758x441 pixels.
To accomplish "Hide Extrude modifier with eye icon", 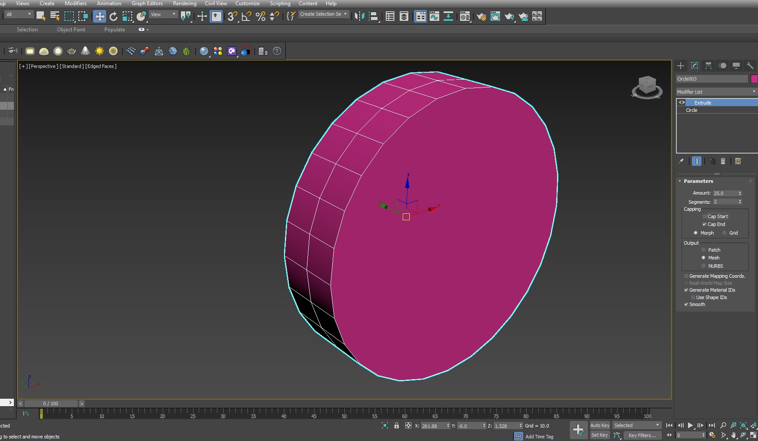I will click(x=682, y=103).
